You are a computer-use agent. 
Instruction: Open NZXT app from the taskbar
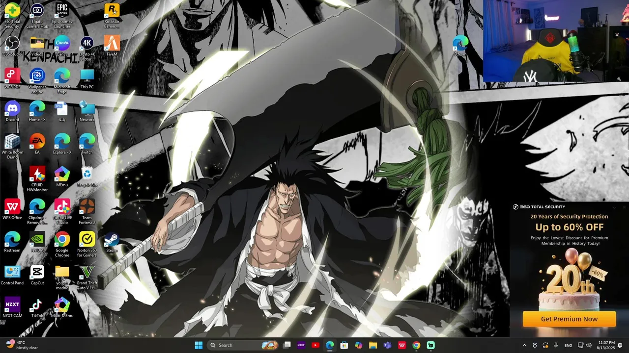[x=301, y=345]
